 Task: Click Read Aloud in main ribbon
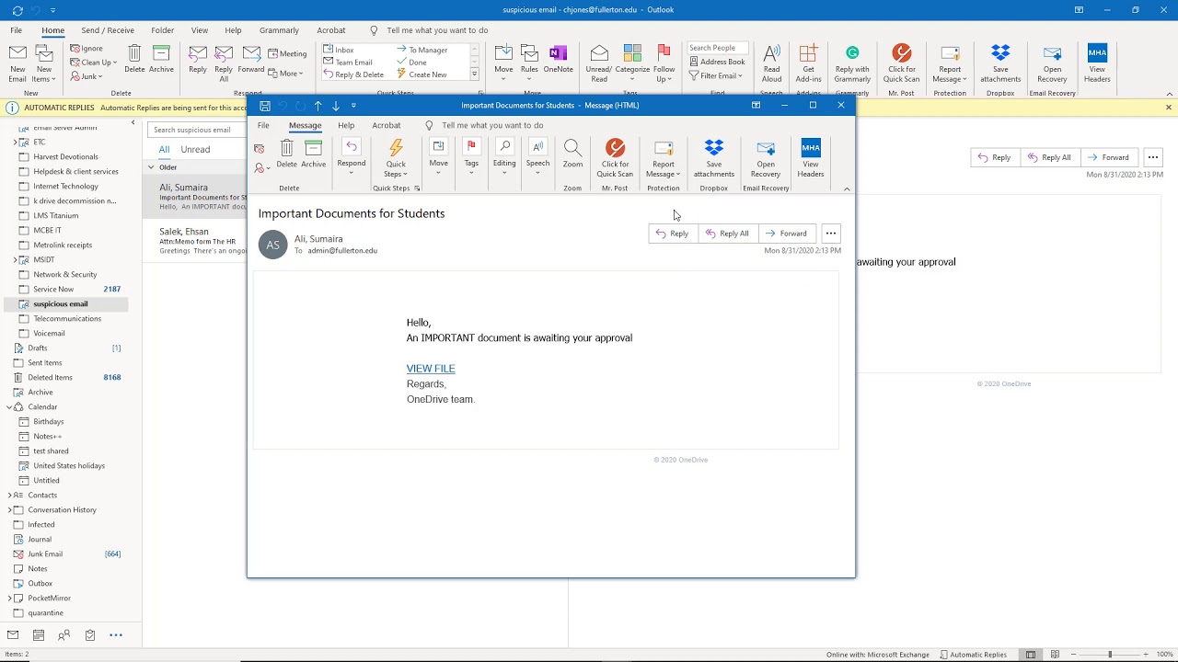point(772,63)
